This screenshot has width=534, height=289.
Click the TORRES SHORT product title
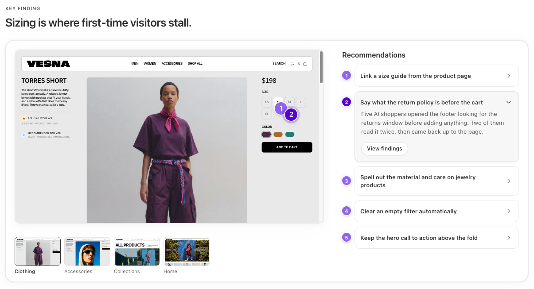pos(44,81)
